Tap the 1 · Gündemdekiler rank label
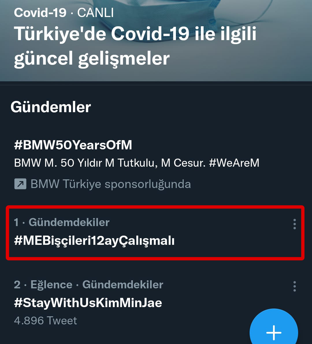The width and height of the screenshot is (312, 344). pos(62,222)
